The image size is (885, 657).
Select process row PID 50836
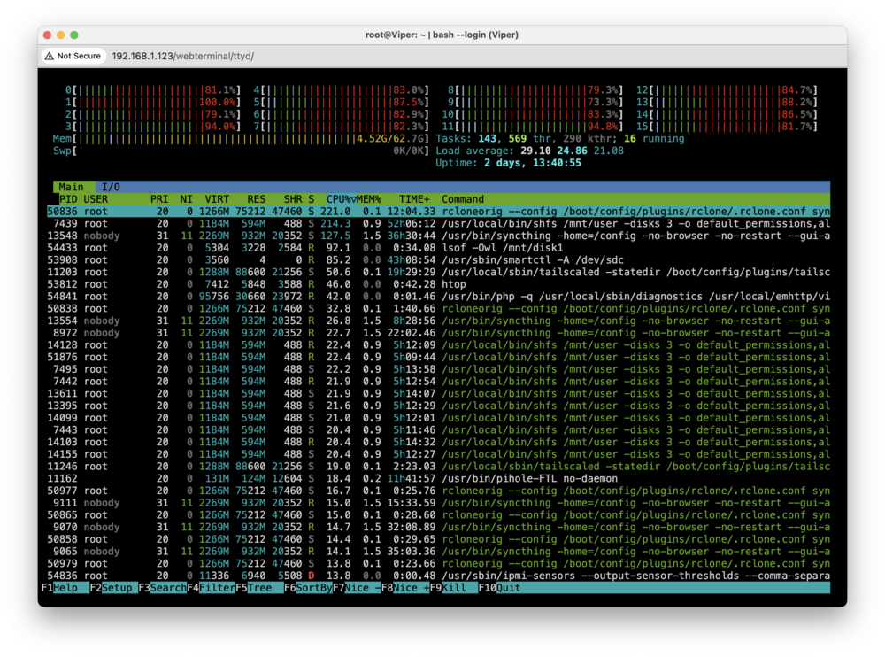point(439,212)
